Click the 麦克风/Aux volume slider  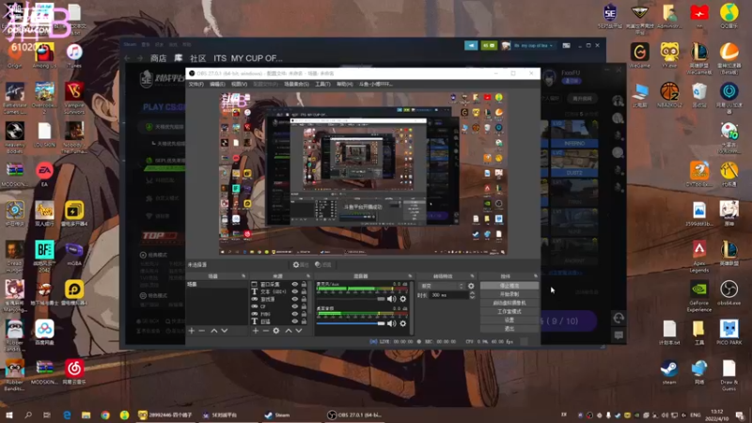[x=351, y=299]
